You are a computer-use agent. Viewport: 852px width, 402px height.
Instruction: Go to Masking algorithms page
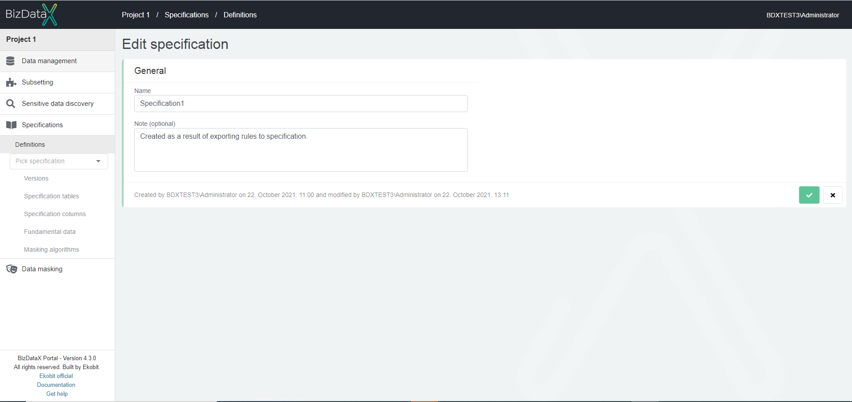pyautogui.click(x=52, y=249)
